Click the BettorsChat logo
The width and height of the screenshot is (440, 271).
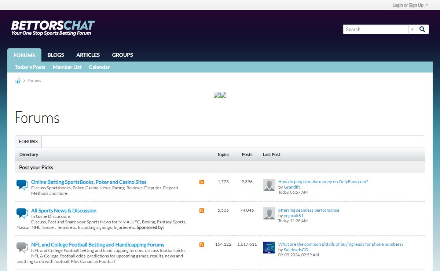coord(53,28)
